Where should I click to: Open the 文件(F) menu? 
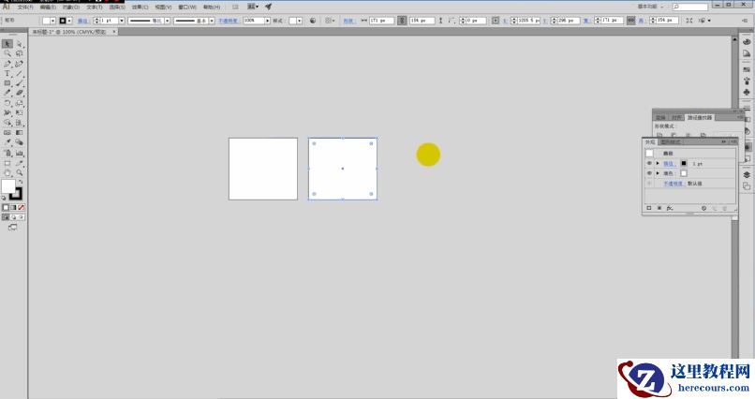pos(25,7)
